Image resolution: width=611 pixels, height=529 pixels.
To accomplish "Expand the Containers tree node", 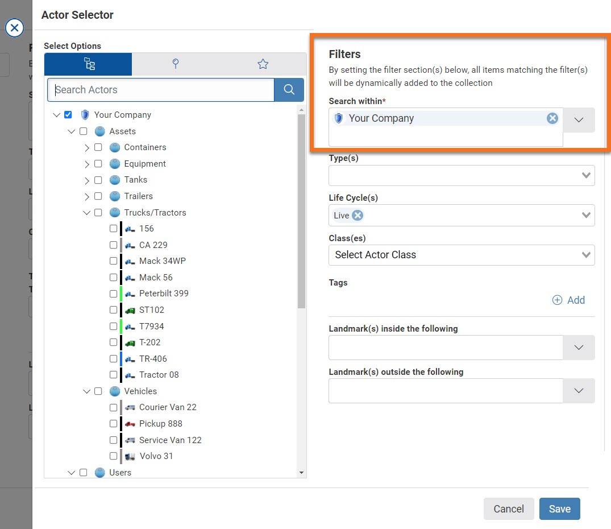I will pyautogui.click(x=87, y=147).
